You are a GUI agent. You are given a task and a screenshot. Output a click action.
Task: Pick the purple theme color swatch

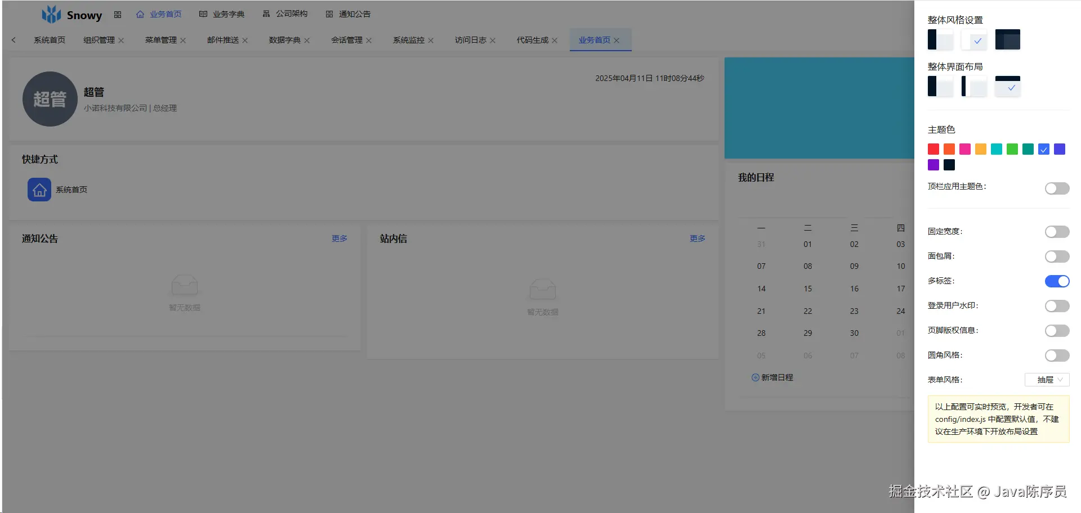coord(933,165)
